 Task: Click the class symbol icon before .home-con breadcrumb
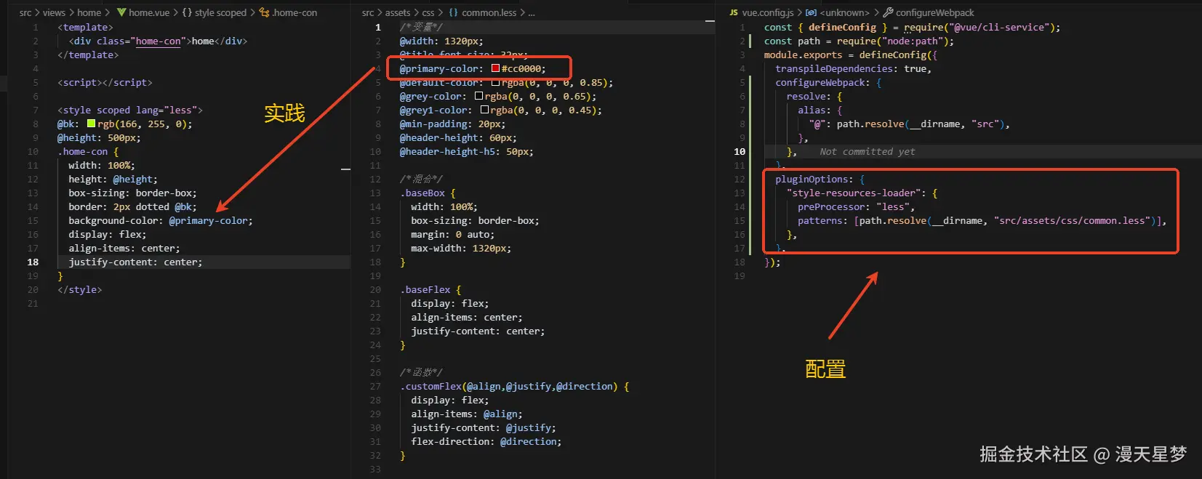[265, 12]
